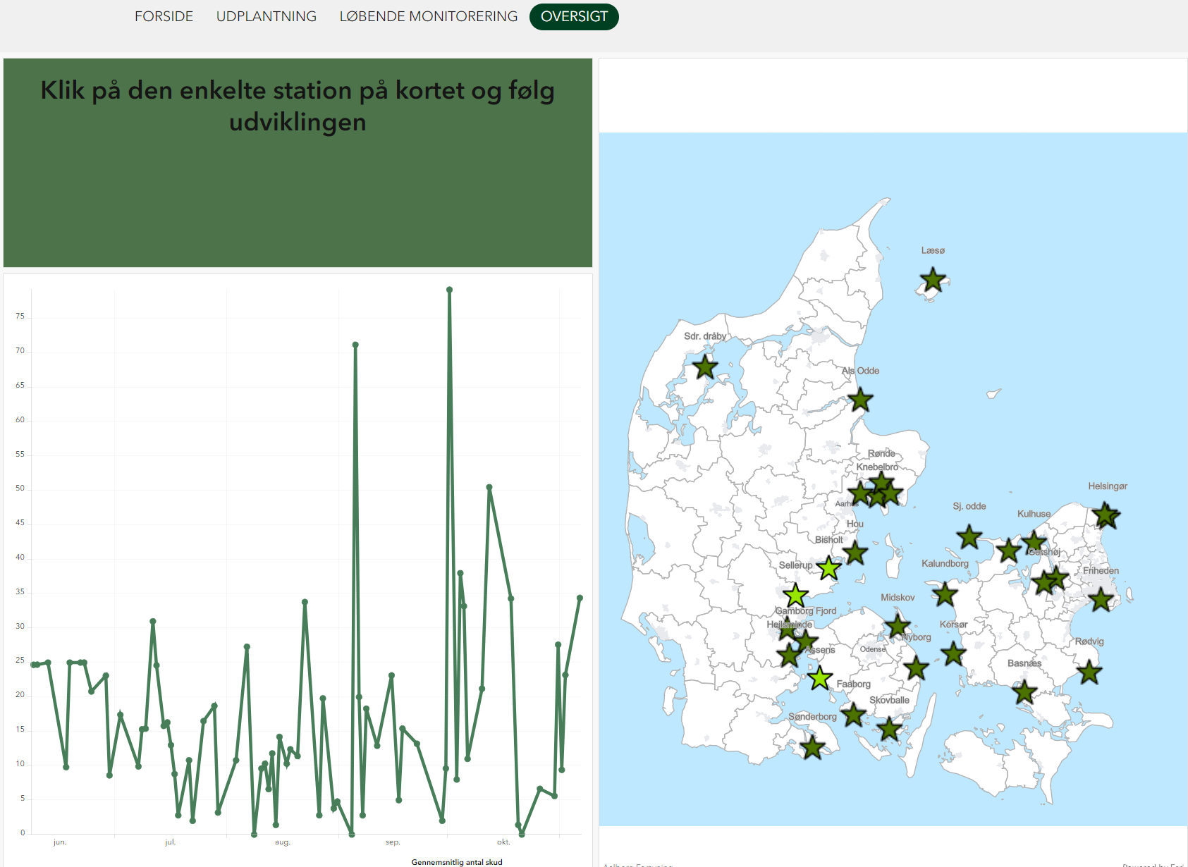This screenshot has width=1188, height=867.
Task: Select the Skovballe star marker
Action: [889, 729]
